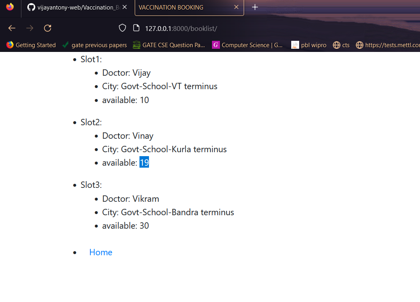420x302 pixels.
Task: Click the GitHub favicon on the first tab
Action: point(31,7)
